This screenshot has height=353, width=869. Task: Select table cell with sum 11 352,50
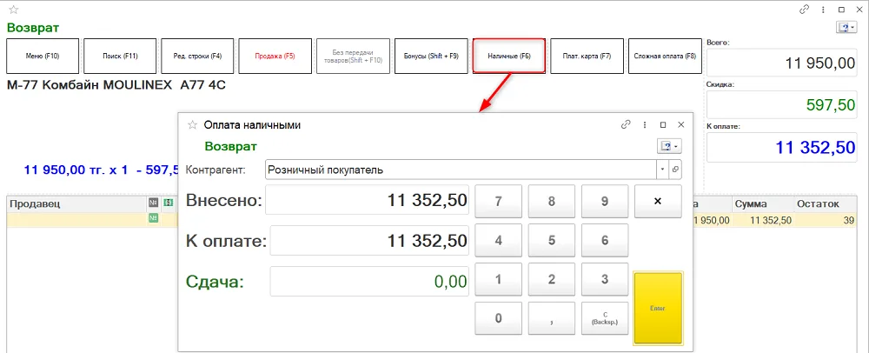click(762, 220)
